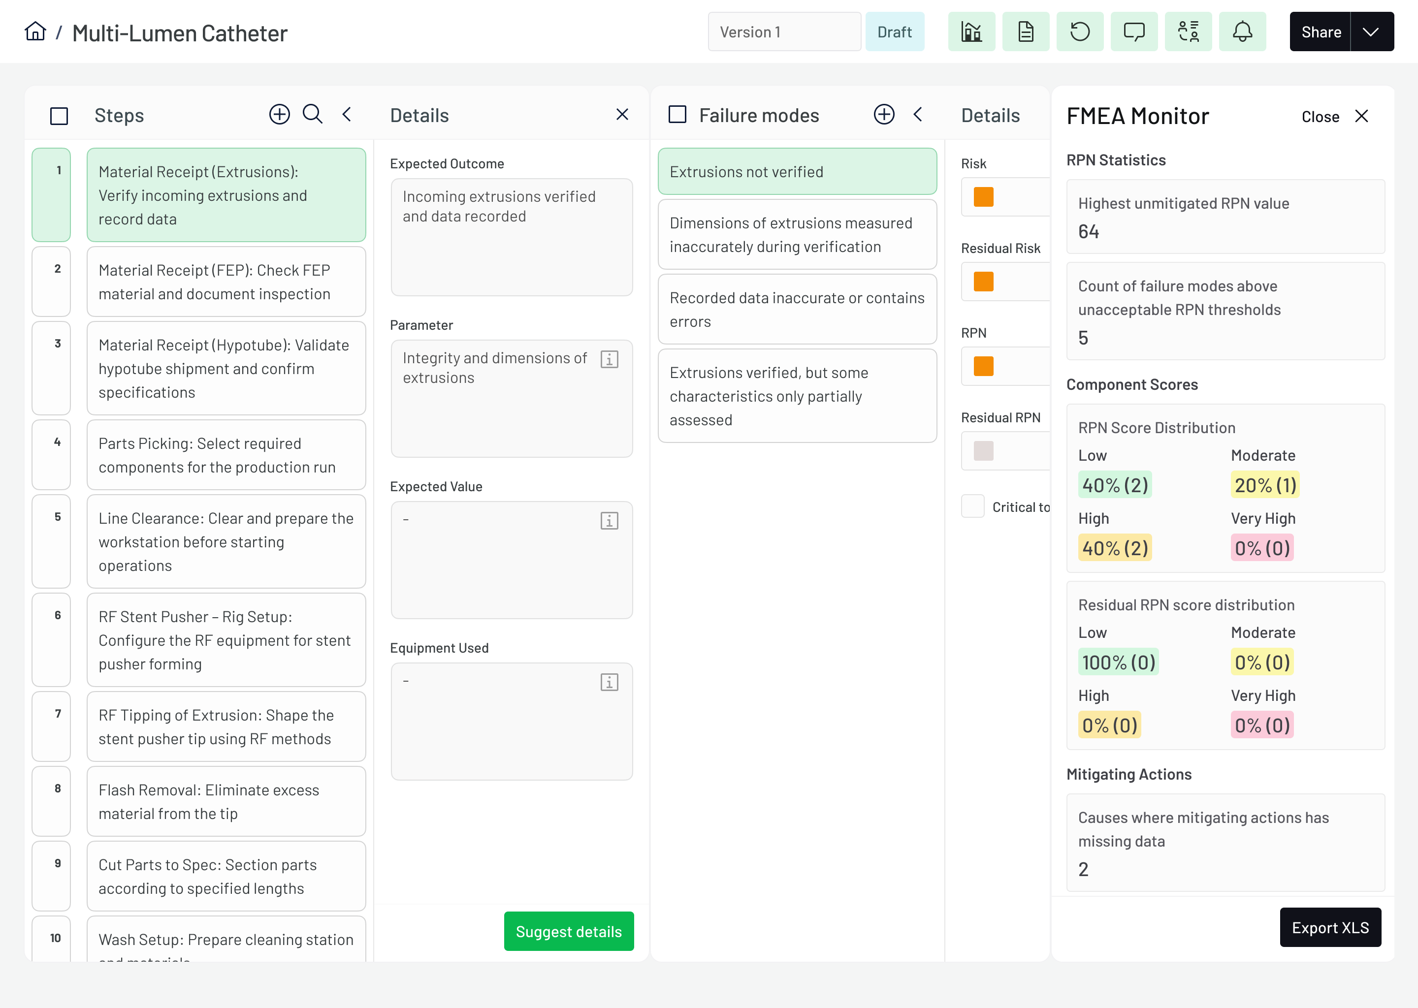Toggle the Failure modes select-all checkbox

677,114
